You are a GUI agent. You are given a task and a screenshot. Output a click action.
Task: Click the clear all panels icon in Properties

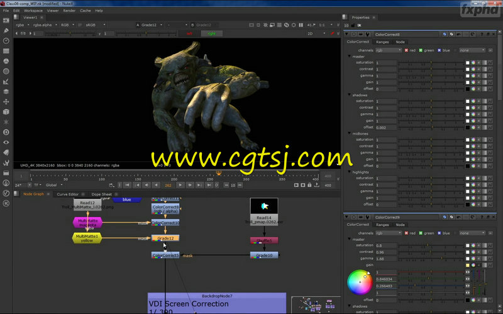(359, 25)
